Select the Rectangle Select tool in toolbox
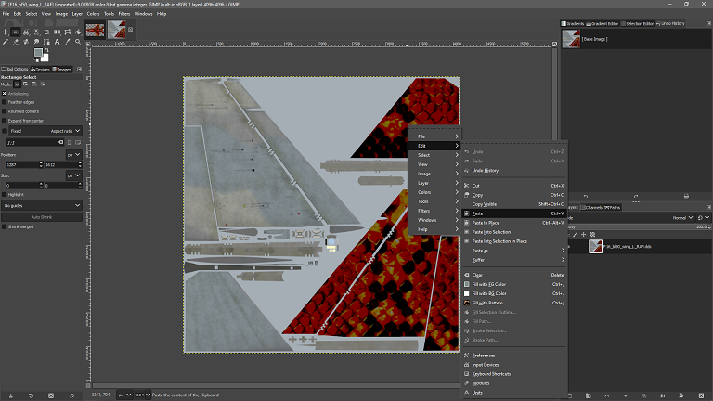Screen dimensions: 713x401 (16, 32)
